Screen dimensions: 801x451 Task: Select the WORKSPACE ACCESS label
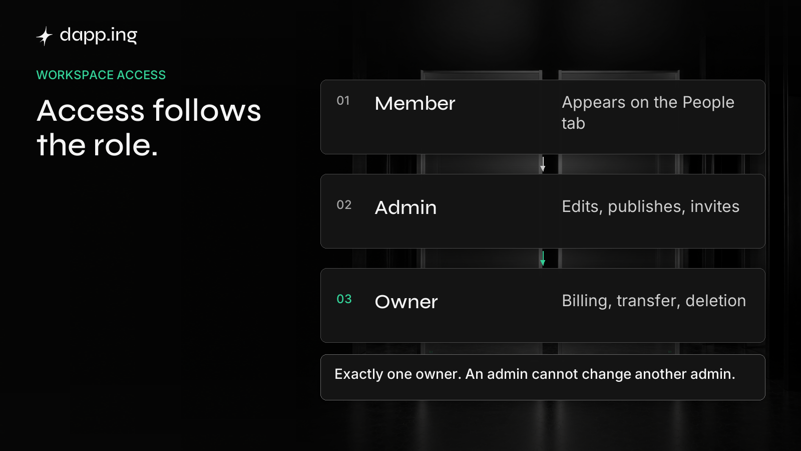click(101, 75)
